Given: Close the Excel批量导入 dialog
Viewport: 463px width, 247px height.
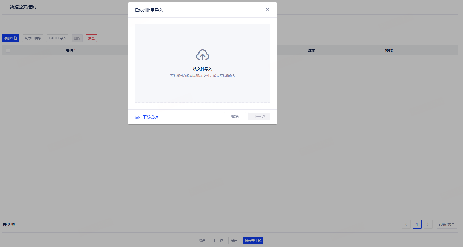Looking at the screenshot, I should click(x=268, y=9).
